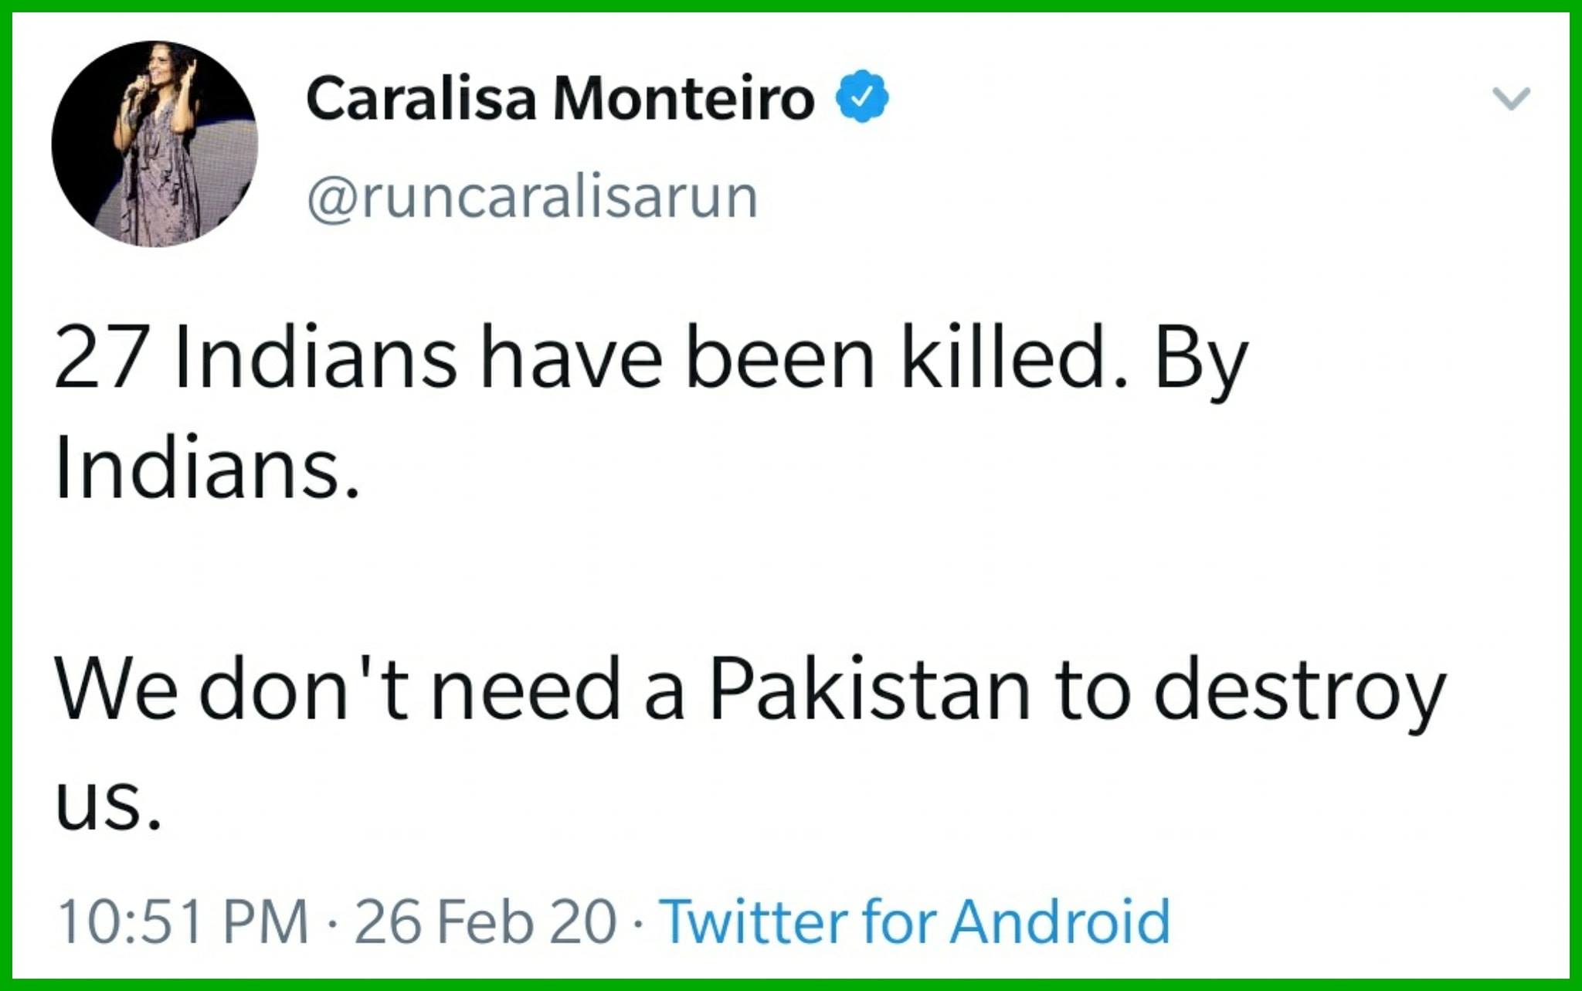The image size is (1582, 991).
Task: Click "Indians." on the tweet's second line
Action: (207, 470)
